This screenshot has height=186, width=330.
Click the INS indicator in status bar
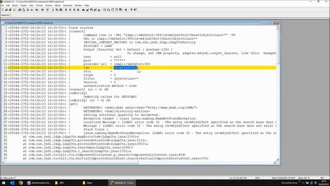(322, 178)
